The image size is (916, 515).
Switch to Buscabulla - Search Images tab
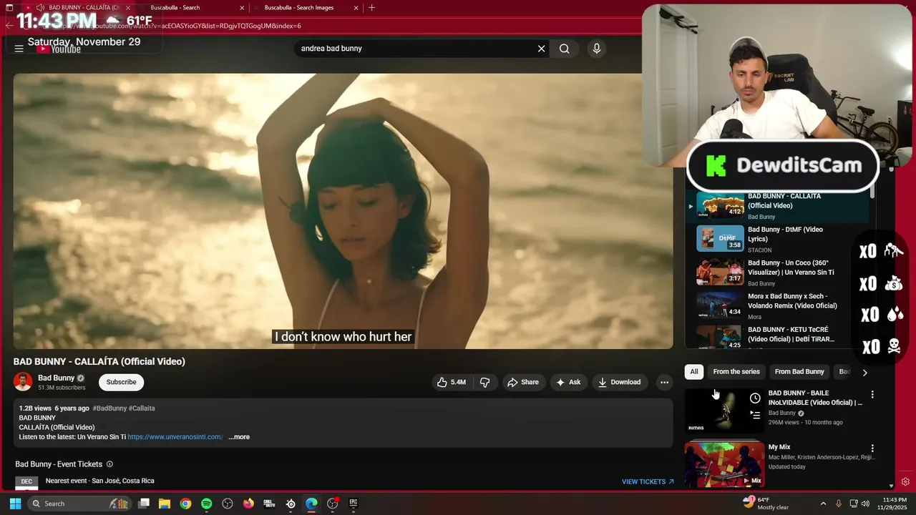pyautogui.click(x=308, y=8)
